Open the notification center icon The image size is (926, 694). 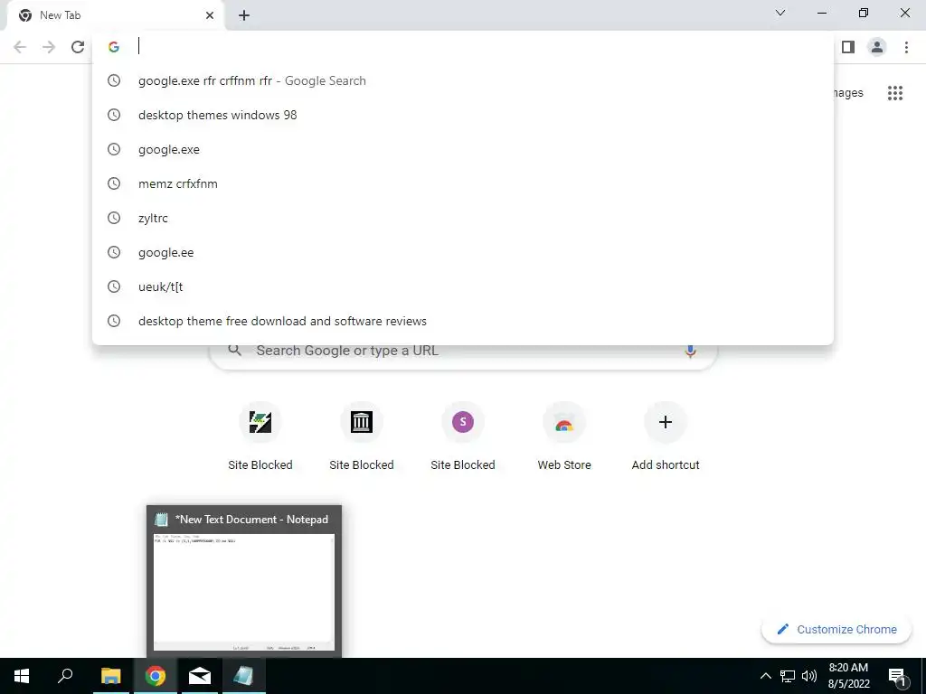click(x=897, y=676)
